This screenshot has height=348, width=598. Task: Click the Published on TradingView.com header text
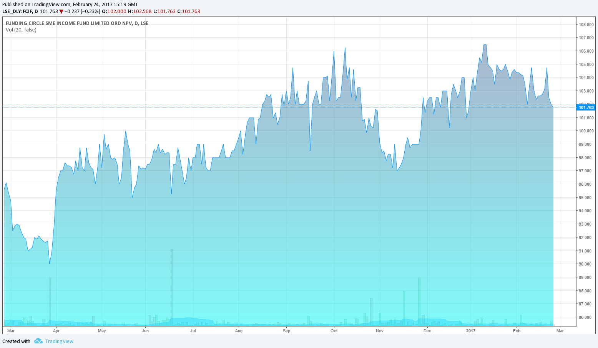coord(70,5)
